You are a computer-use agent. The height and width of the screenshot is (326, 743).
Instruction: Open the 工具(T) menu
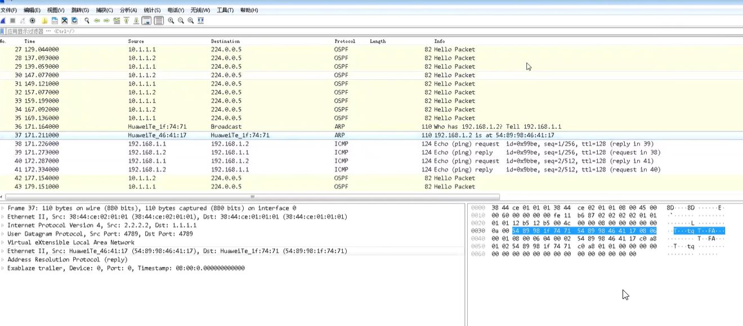point(225,10)
